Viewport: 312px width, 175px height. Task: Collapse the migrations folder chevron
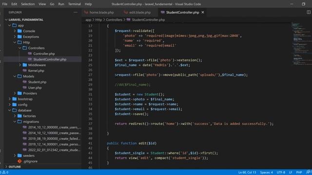[15, 122]
